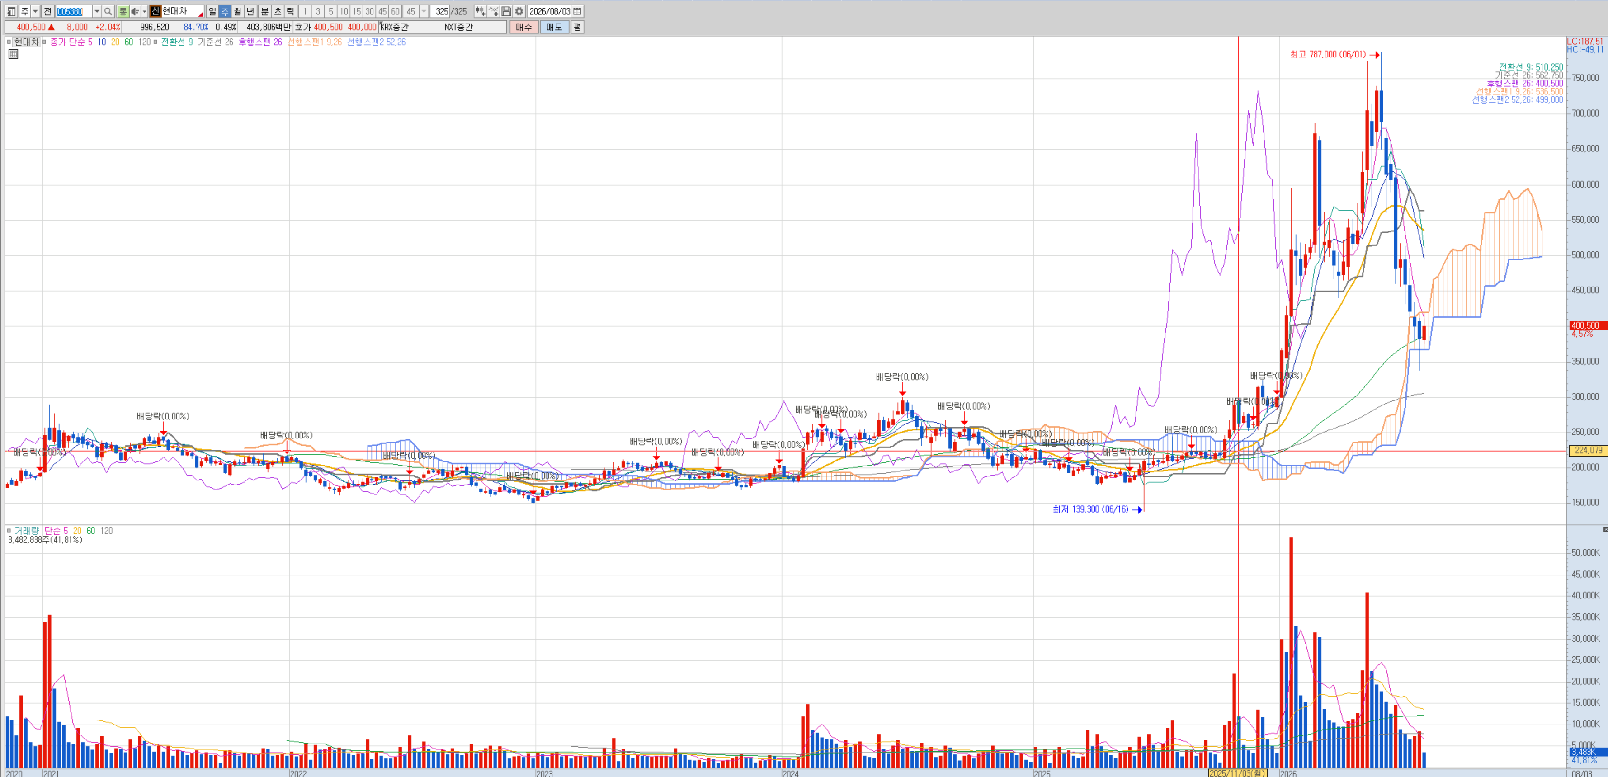Click the blue 매도 sell button
The image size is (1608, 777).
click(554, 27)
